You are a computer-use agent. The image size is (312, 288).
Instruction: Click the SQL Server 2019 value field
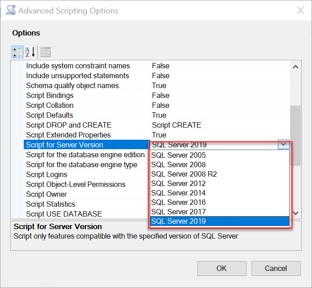[x=214, y=145]
